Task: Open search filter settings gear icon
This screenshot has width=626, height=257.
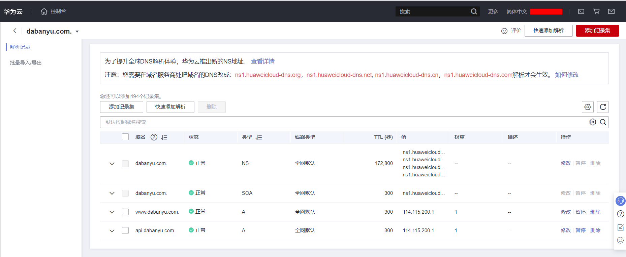Action: [593, 122]
